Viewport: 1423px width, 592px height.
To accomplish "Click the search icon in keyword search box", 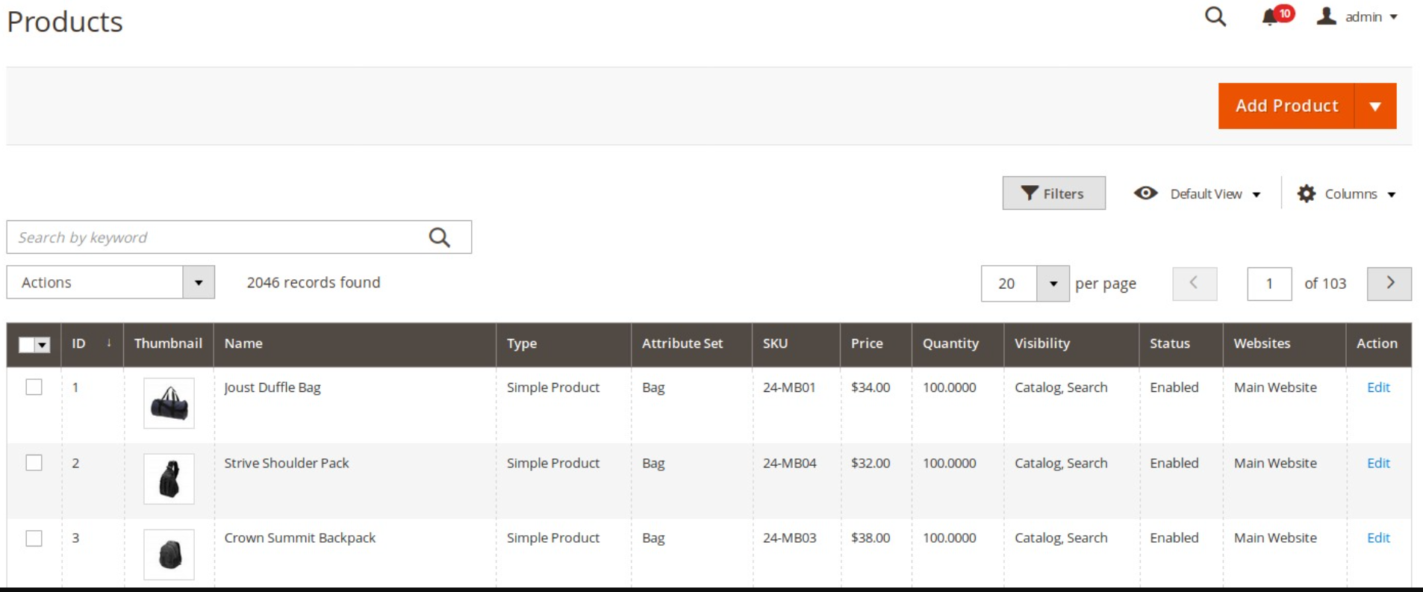I will [439, 237].
